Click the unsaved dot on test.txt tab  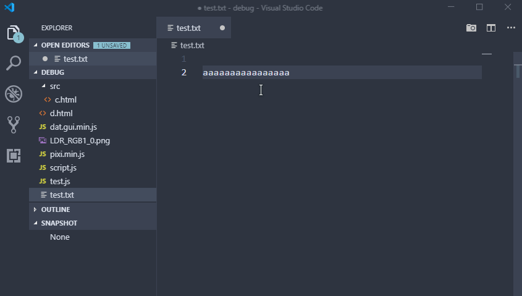tap(222, 28)
